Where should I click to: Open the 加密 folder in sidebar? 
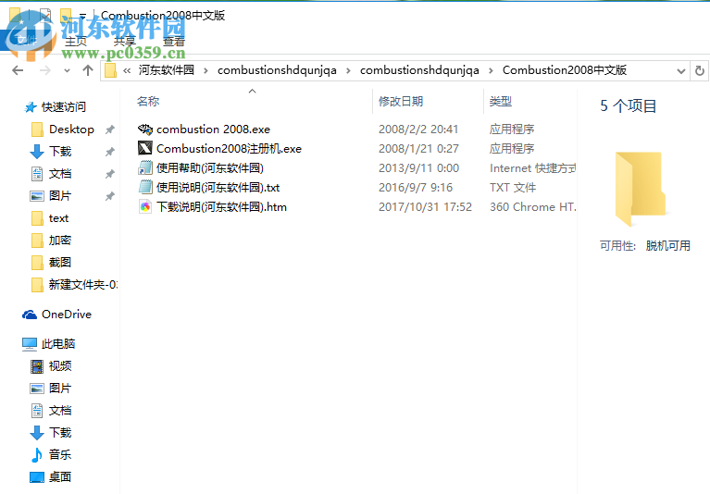tap(60, 241)
